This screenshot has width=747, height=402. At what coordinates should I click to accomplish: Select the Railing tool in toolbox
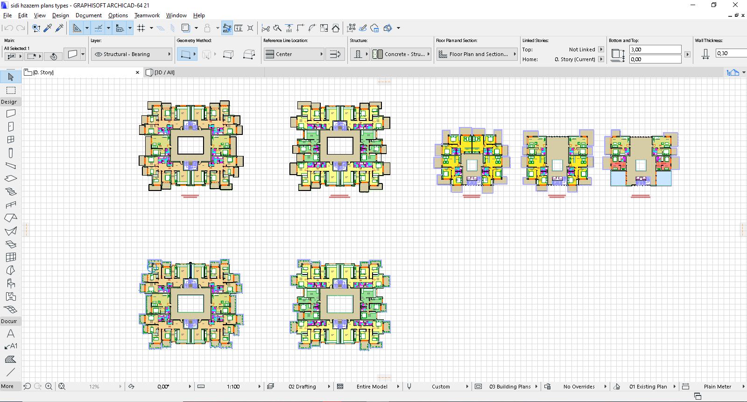(x=11, y=205)
